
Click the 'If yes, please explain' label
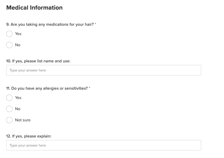pos(29,136)
